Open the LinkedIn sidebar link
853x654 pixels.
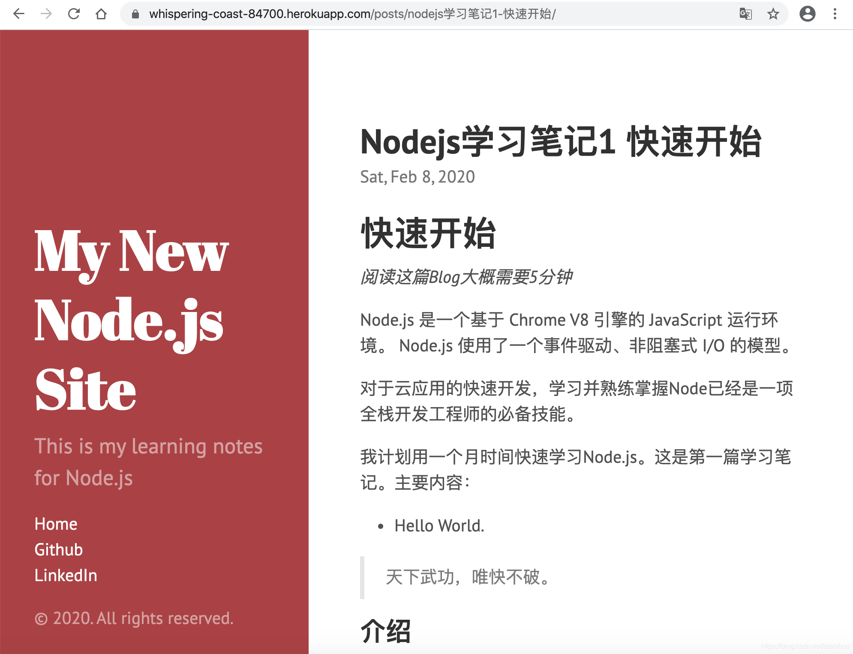66,576
